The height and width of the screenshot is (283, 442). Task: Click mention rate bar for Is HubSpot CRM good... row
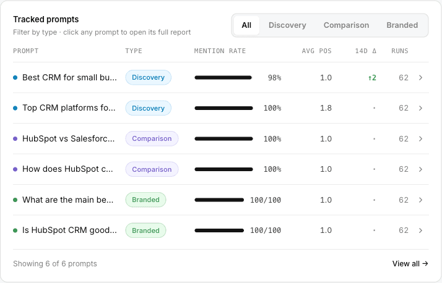tap(219, 230)
